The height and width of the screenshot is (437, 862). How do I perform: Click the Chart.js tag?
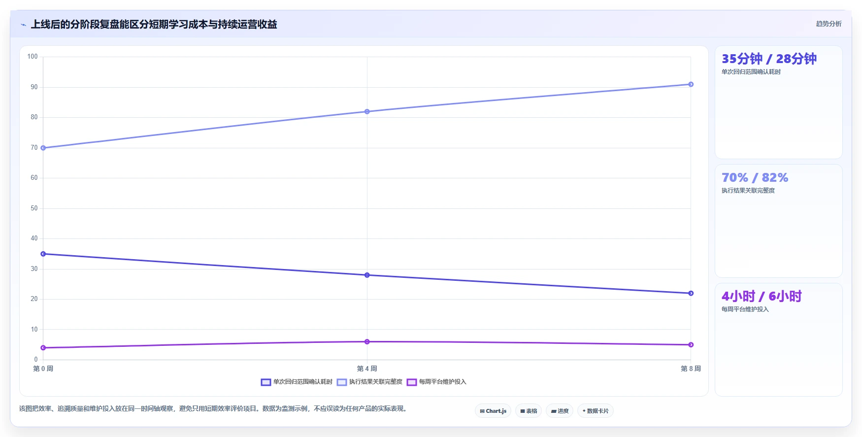[493, 411]
